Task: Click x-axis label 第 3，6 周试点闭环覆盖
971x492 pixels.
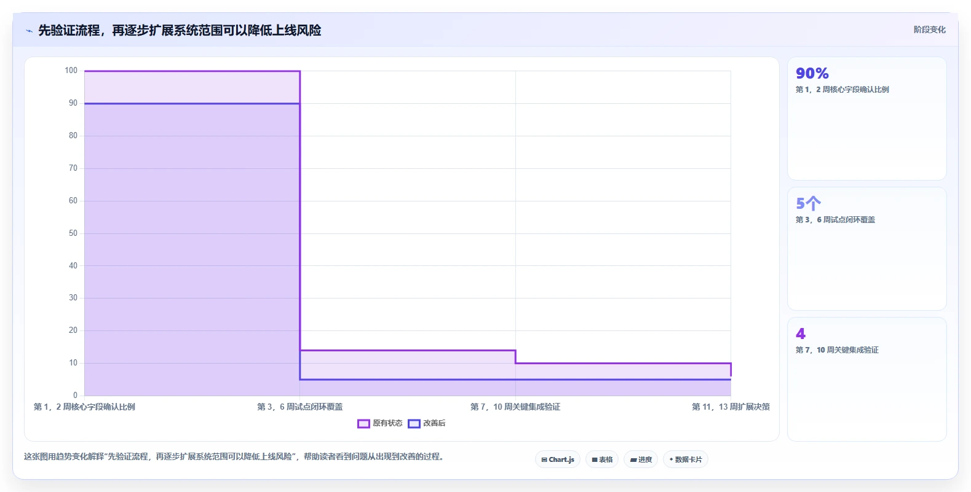Action: pyautogui.click(x=300, y=407)
